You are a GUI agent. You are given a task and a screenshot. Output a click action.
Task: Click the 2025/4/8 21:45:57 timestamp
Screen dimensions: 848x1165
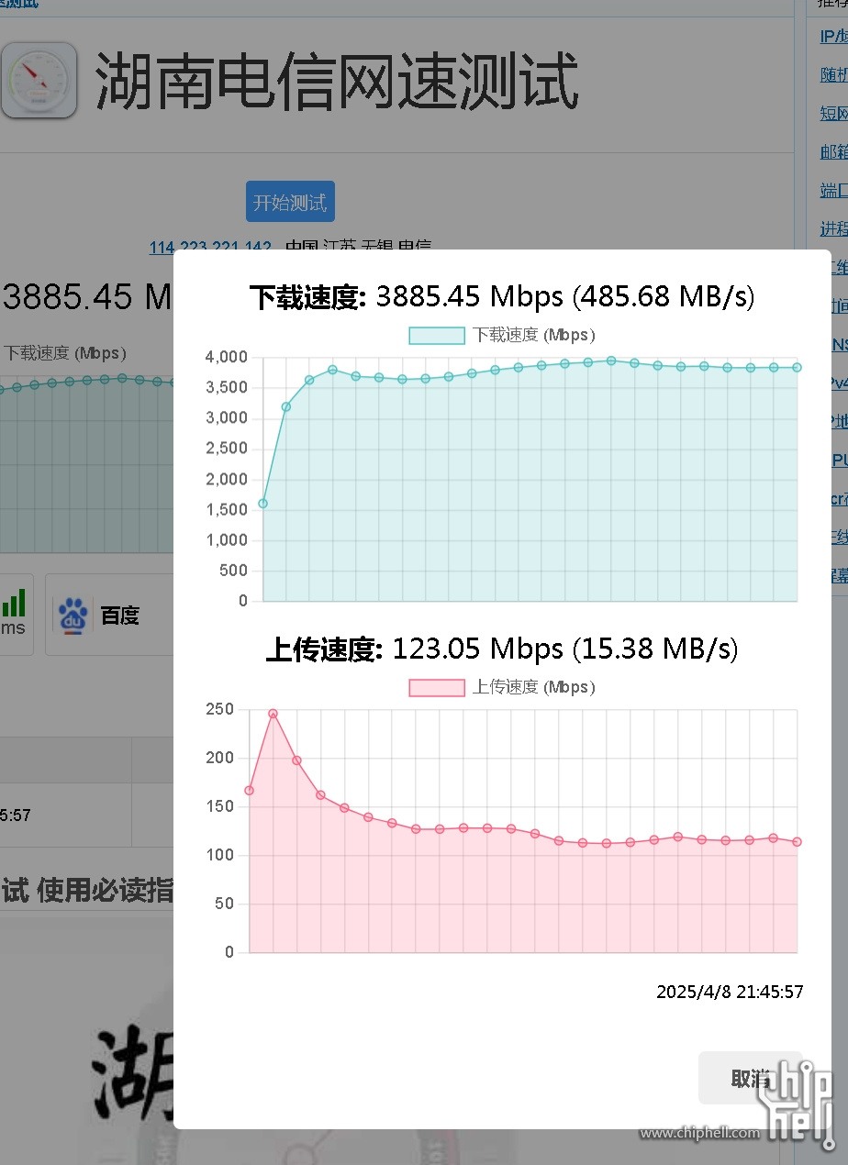click(x=730, y=992)
